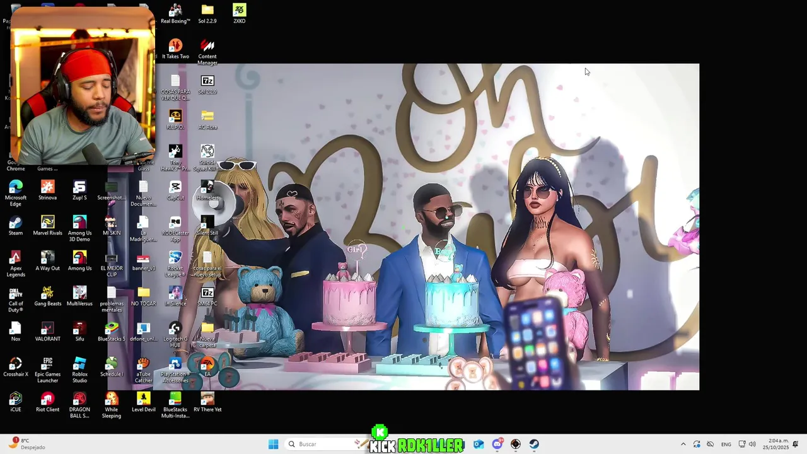807x454 pixels.
Task: Open the RODECaster App shortcut
Action: [x=175, y=228]
